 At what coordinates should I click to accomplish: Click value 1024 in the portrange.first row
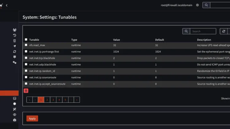pos(116,52)
